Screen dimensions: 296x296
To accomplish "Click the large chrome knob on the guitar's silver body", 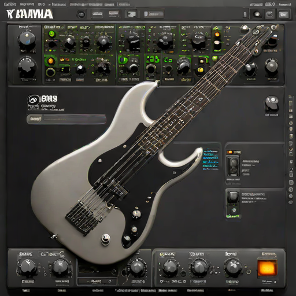I will pos(106,239).
